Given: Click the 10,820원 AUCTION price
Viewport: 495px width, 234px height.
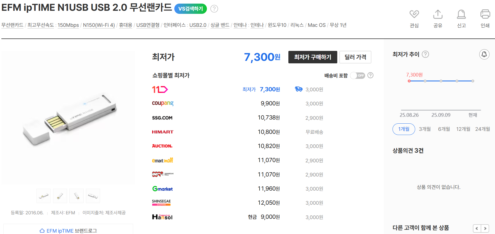Looking at the screenshot, I should click(269, 146).
